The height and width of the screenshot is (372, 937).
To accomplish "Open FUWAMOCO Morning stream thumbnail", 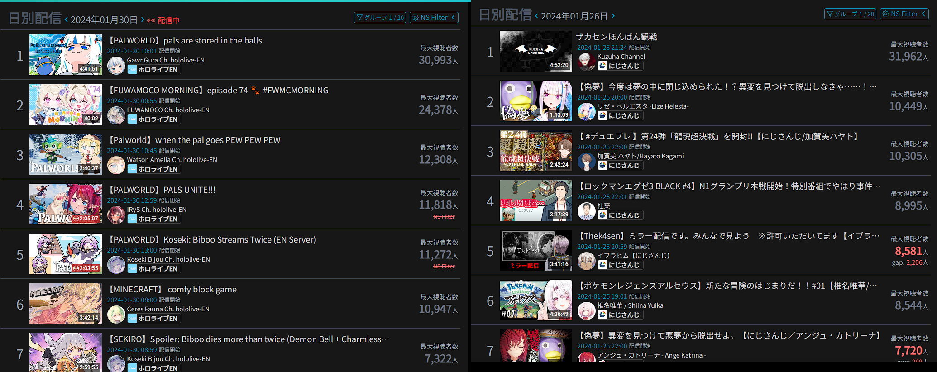I will tap(66, 105).
